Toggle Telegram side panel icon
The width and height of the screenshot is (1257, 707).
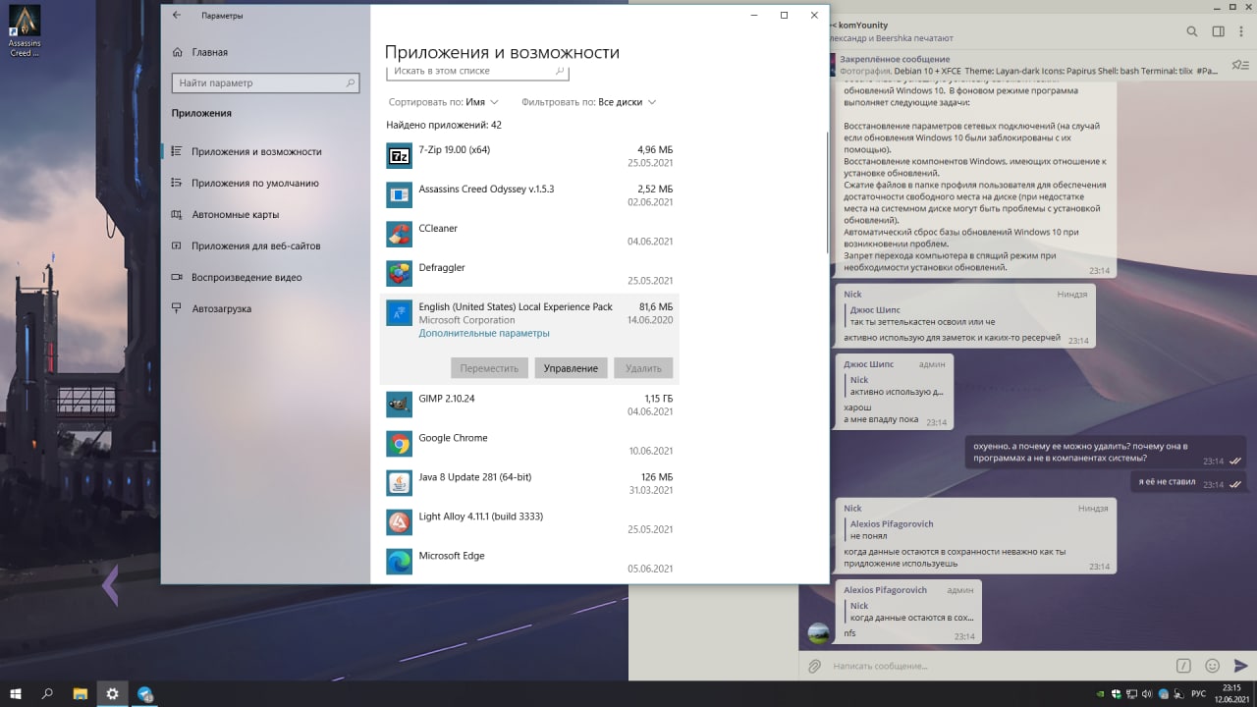pyautogui.click(x=1218, y=31)
